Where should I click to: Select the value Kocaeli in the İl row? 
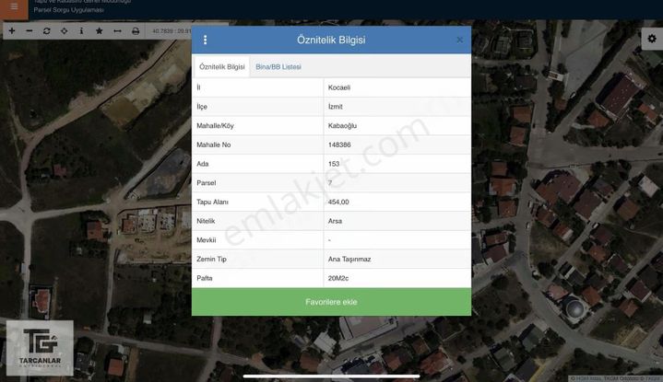click(x=339, y=87)
